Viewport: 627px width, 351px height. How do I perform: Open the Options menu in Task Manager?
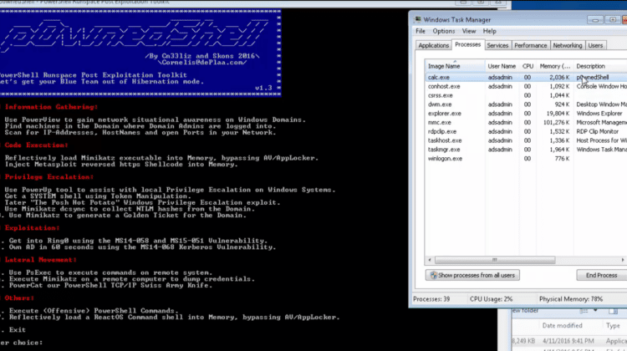443,31
